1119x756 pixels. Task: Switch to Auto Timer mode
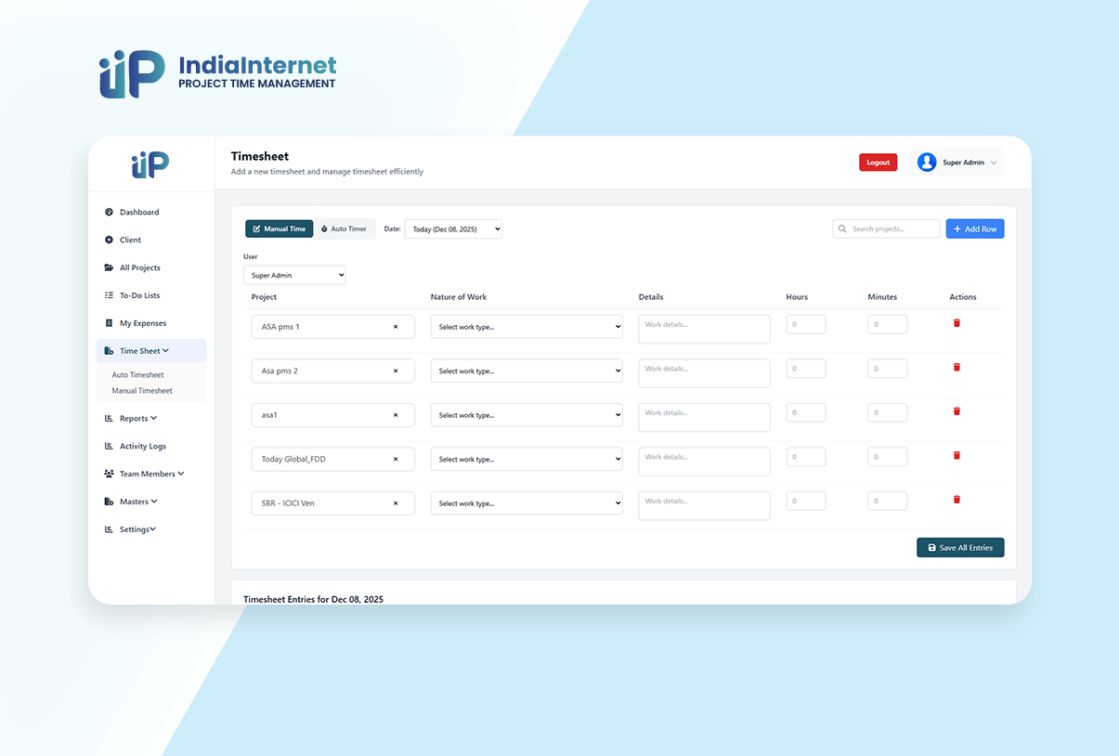(345, 228)
